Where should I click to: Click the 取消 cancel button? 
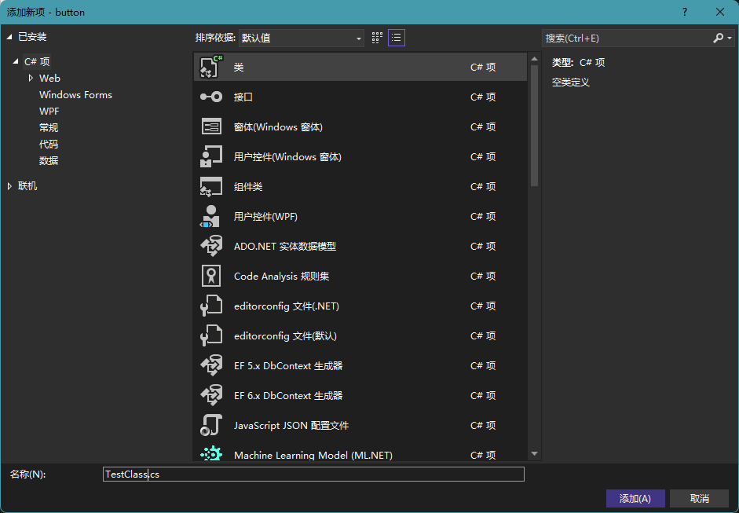700,498
